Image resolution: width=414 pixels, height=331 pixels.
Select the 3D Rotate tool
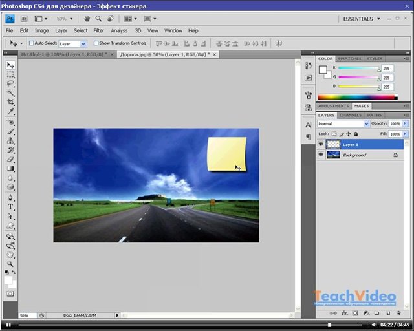point(10,236)
